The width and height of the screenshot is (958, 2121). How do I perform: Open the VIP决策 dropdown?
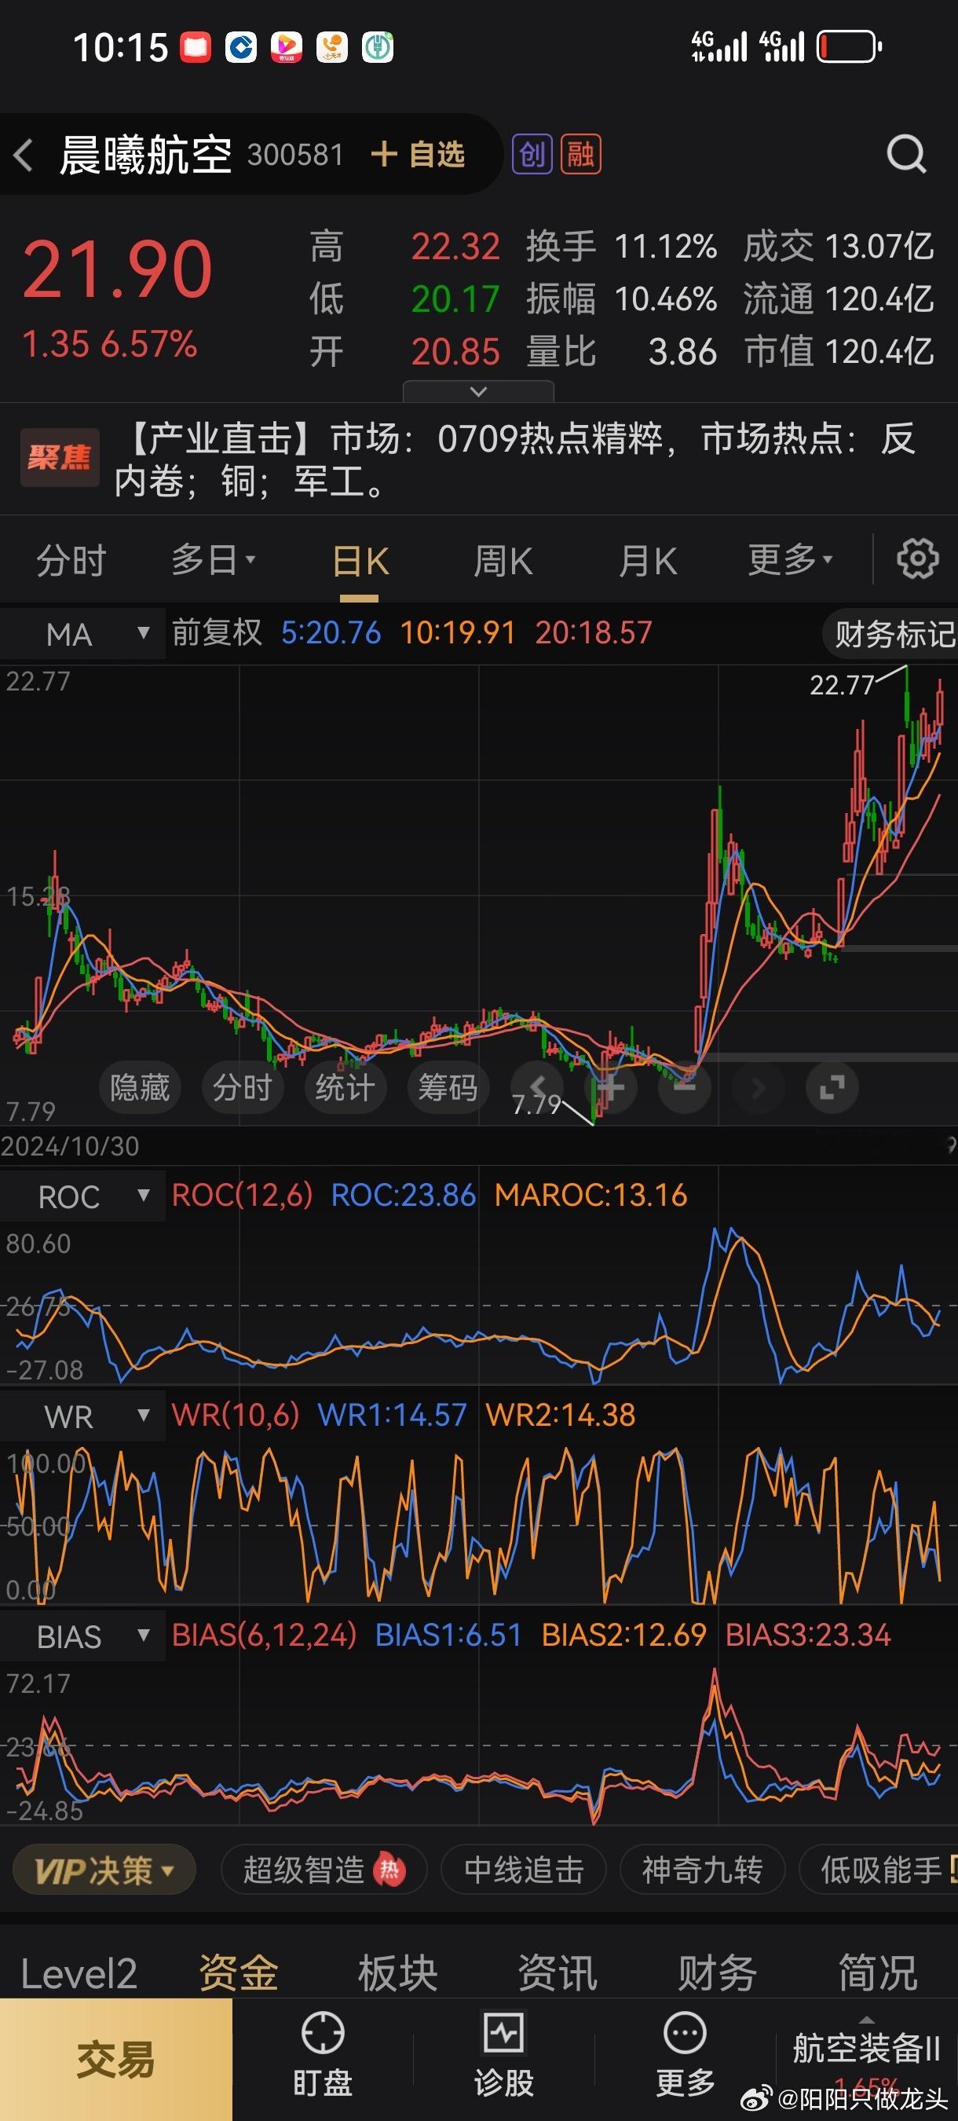coord(104,1870)
